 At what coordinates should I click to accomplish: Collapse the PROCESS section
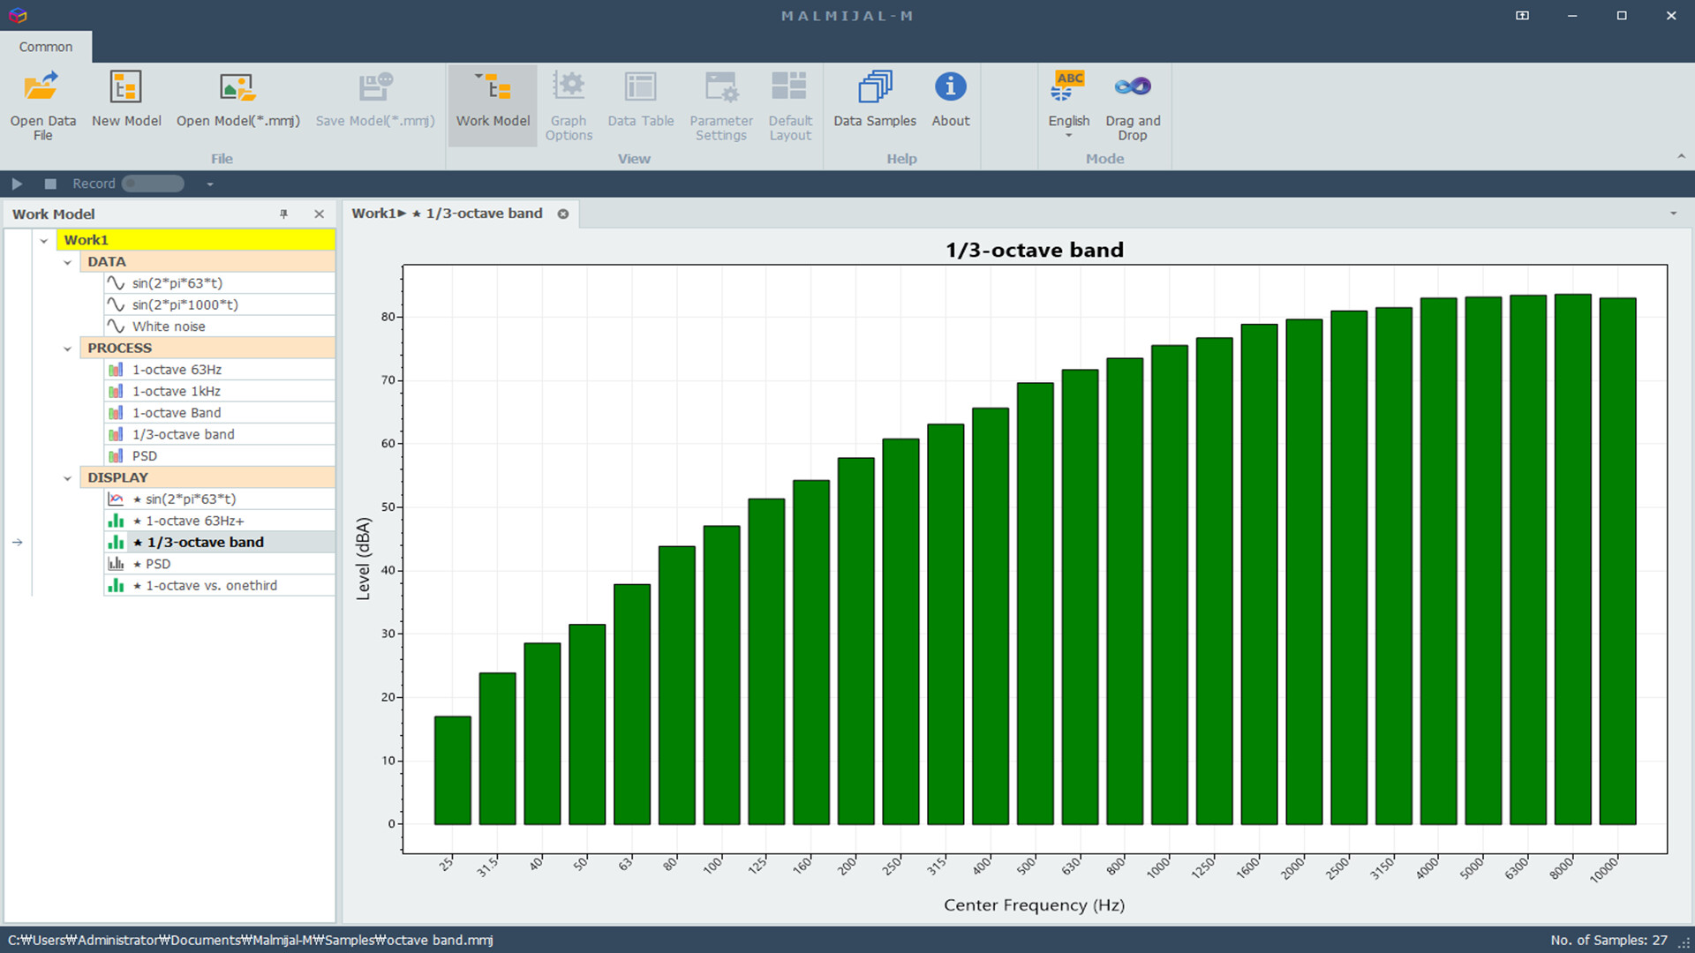coord(68,348)
